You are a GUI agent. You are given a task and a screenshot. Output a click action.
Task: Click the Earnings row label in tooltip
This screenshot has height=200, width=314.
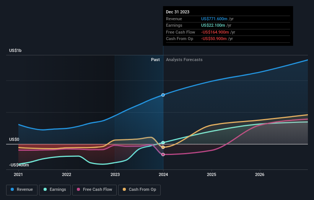click(174, 25)
